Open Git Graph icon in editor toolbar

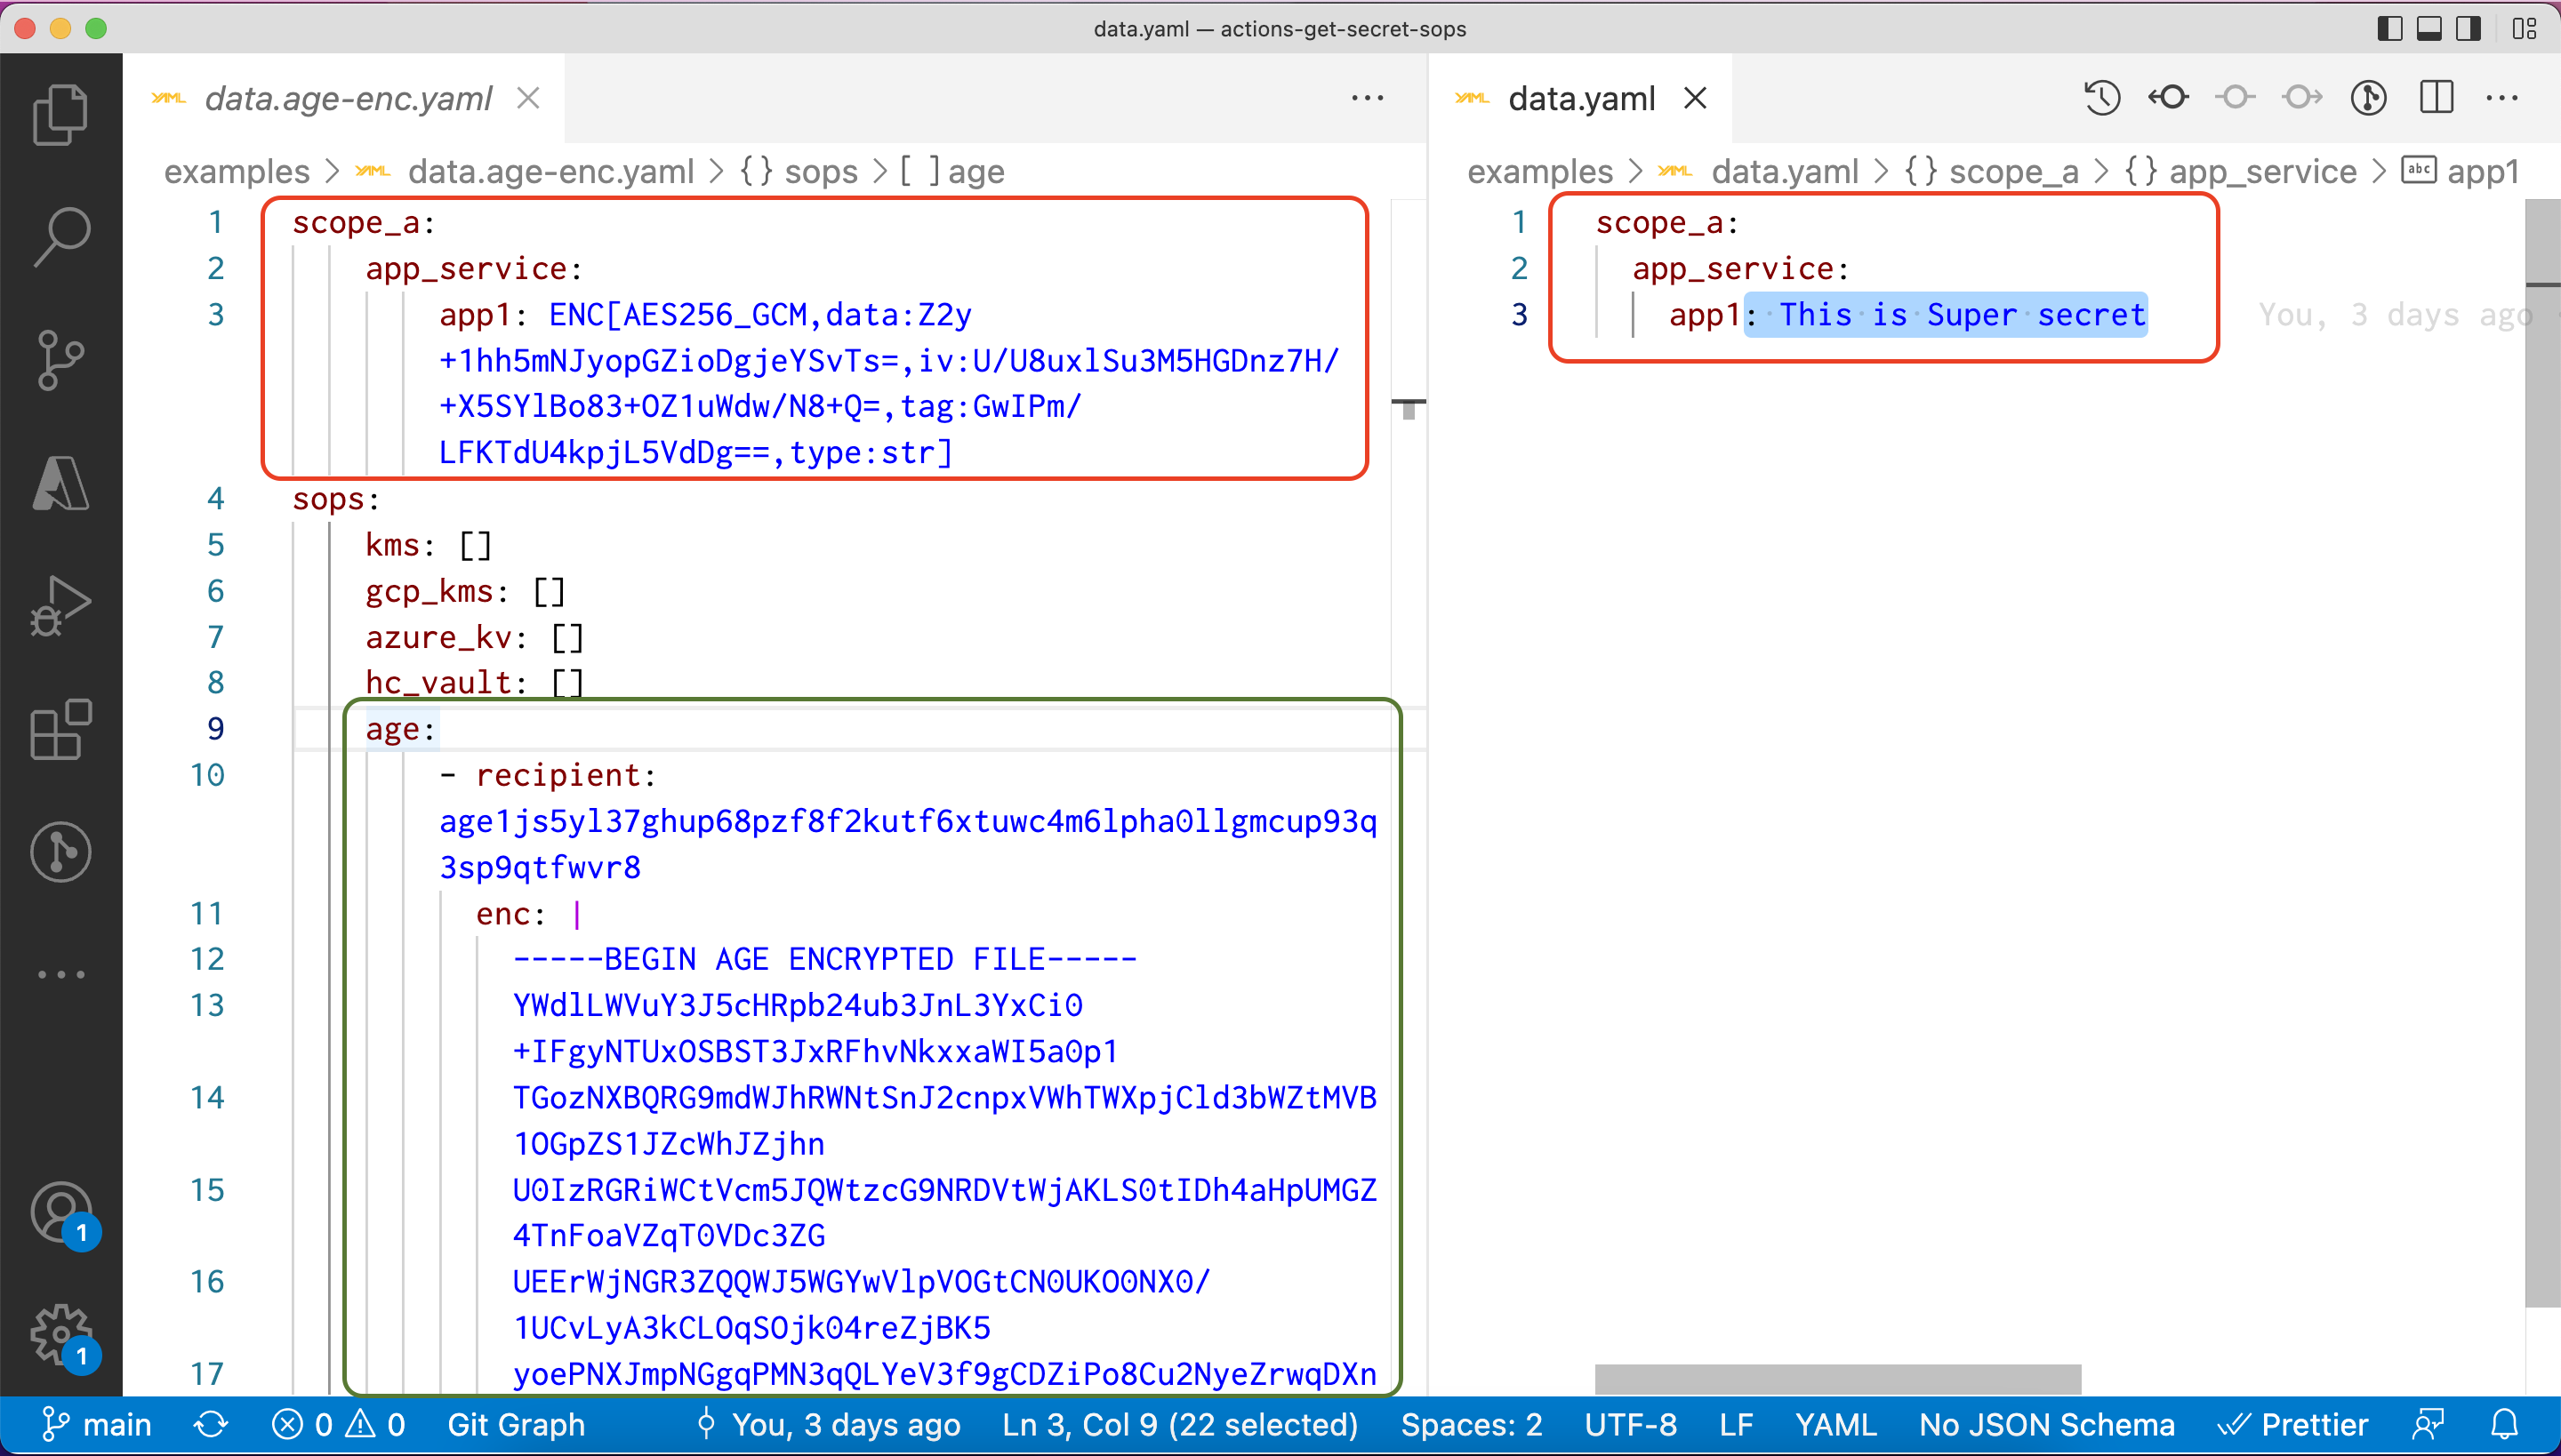(x=2369, y=98)
